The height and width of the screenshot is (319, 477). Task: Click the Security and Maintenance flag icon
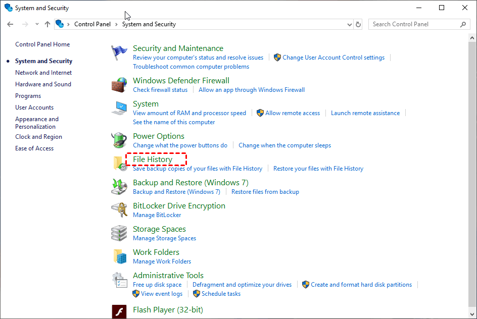(119, 52)
